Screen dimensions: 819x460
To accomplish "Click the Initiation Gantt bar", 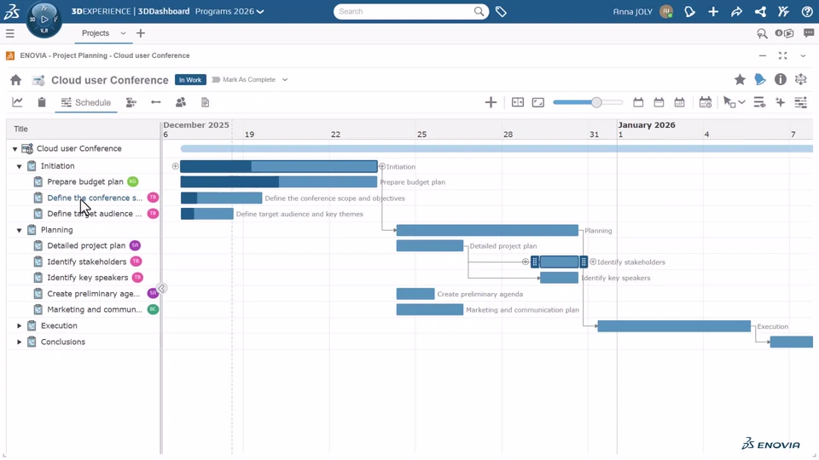I will [x=279, y=166].
